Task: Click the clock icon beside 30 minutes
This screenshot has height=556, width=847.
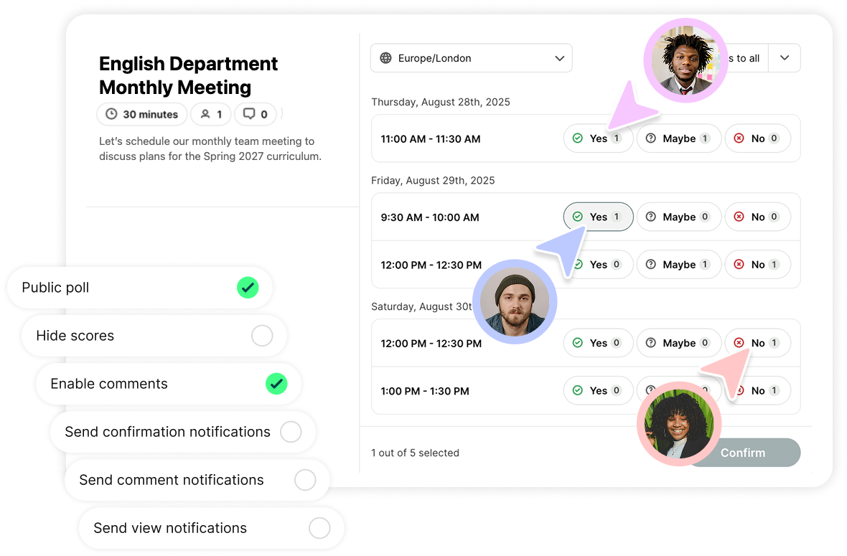Action: (111, 114)
